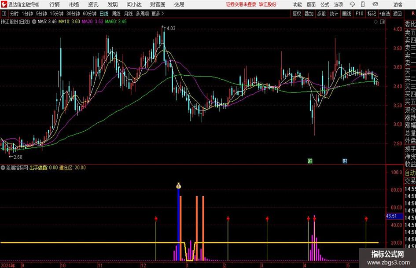Image resolution: width=416 pixels, height=268 pixels.
Task: Click the MA60: 3.45 label
Action: (116, 22)
